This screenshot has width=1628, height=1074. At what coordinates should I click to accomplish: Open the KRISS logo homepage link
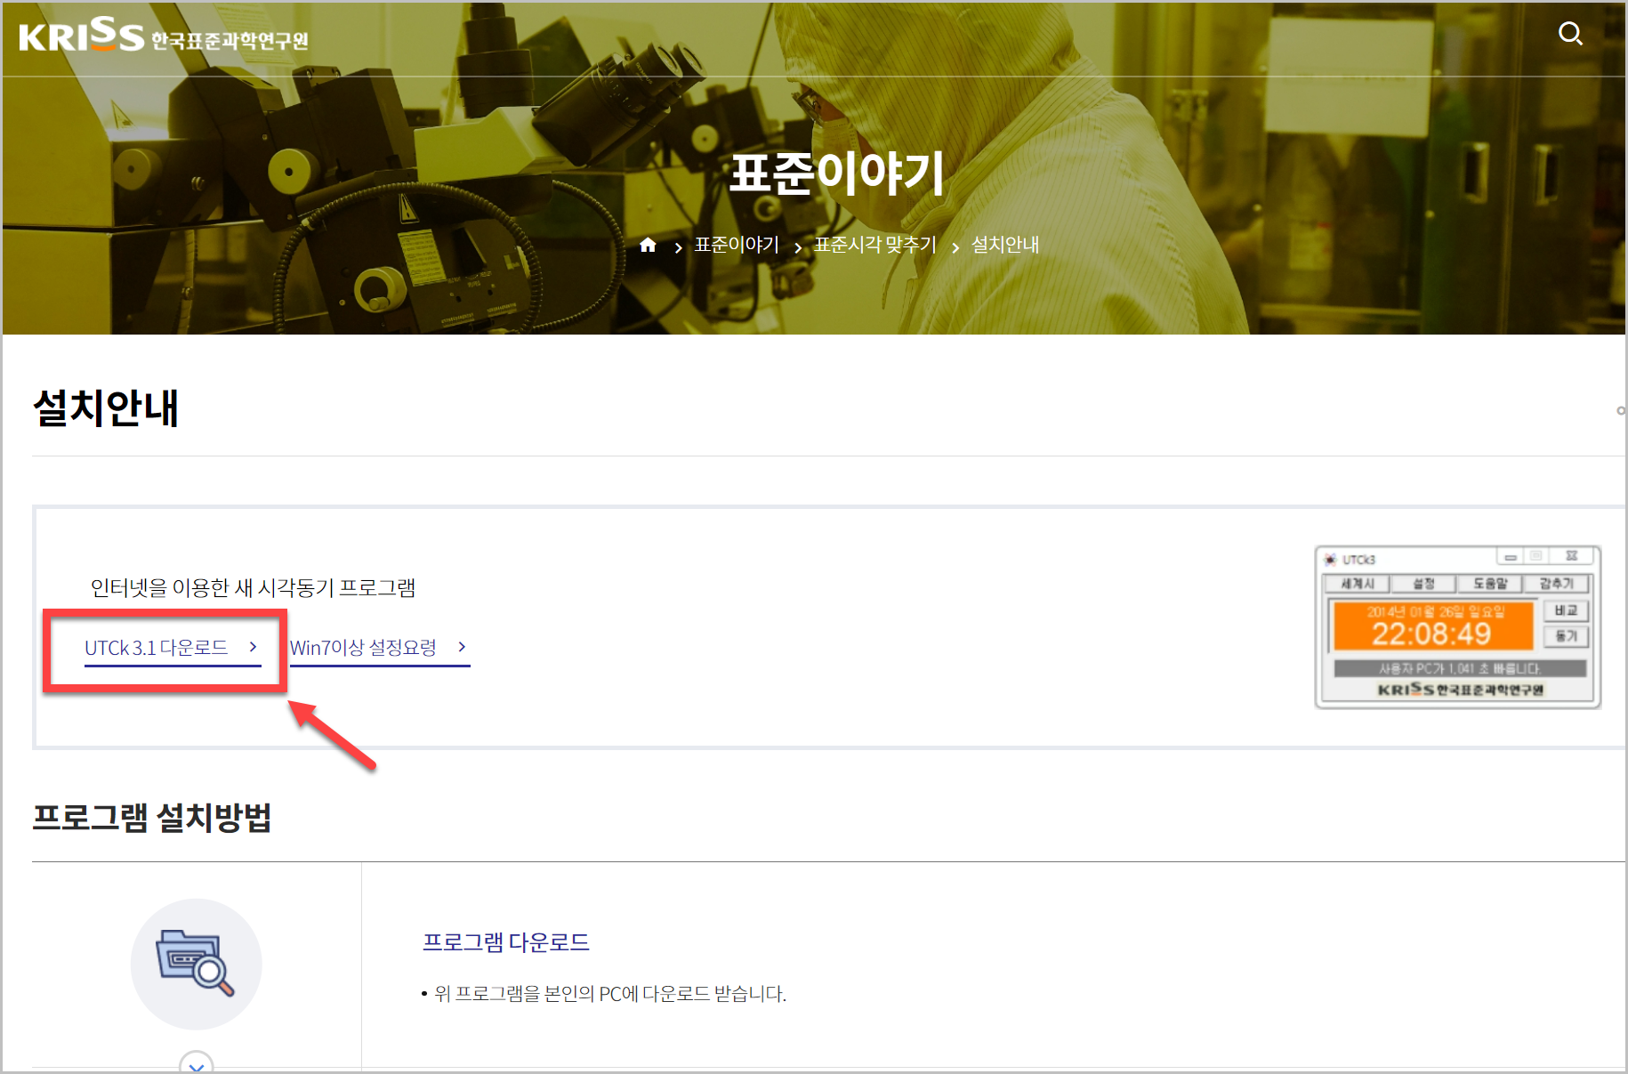coord(164,36)
